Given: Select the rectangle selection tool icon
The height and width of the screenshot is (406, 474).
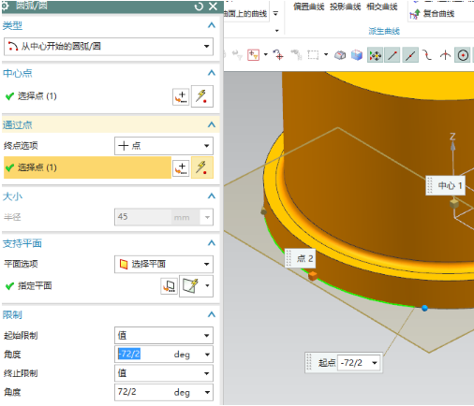Looking at the screenshot, I should (x=313, y=55).
